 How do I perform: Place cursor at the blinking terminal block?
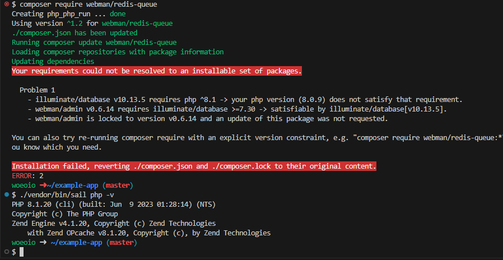pos(21,252)
